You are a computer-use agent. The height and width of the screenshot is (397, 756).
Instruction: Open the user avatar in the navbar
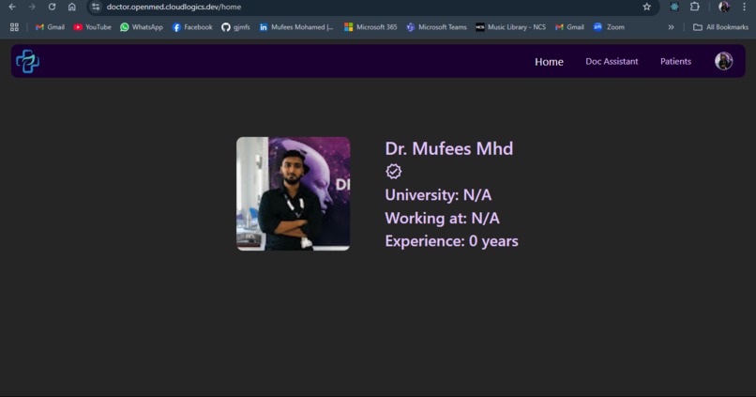(723, 61)
